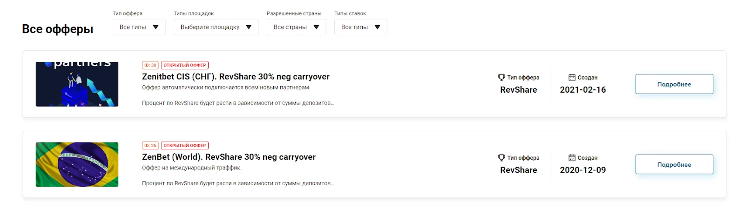Open the 'Выберите площадку' dropdown
The width and height of the screenshot is (745, 209).
216,27
